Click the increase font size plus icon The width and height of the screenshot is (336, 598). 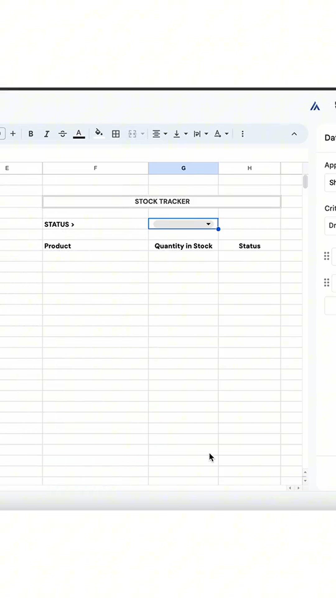(13, 134)
